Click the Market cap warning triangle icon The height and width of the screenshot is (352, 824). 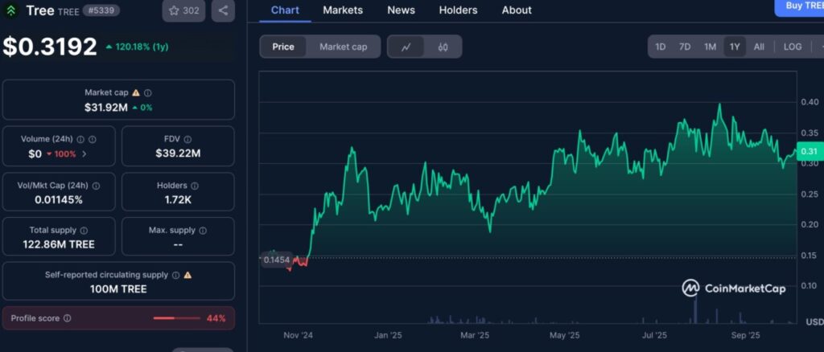coord(136,93)
